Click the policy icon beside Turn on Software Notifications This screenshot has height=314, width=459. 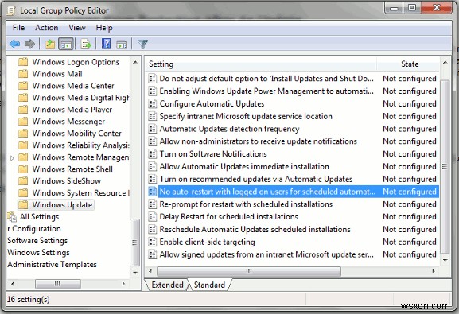152,153
